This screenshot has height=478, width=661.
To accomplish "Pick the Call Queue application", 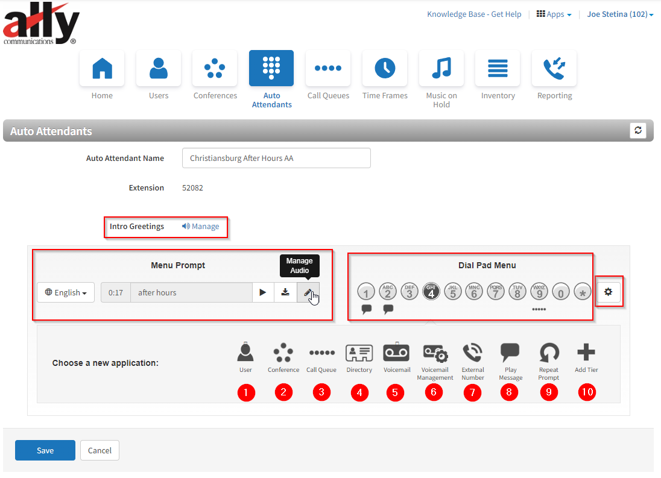I will coord(321,353).
